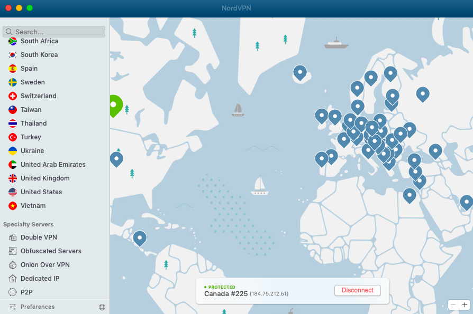Select the Norway server map pin
This screenshot has width=473, height=314.
357,89
